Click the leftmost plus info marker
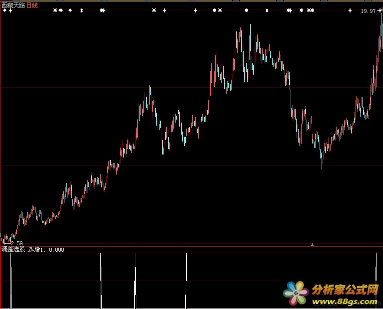383x309 pixels. click(10, 10)
